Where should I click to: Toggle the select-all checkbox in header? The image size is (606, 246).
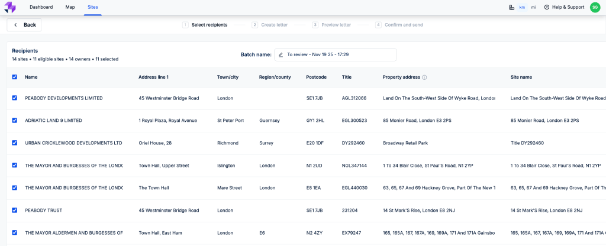[x=15, y=77]
